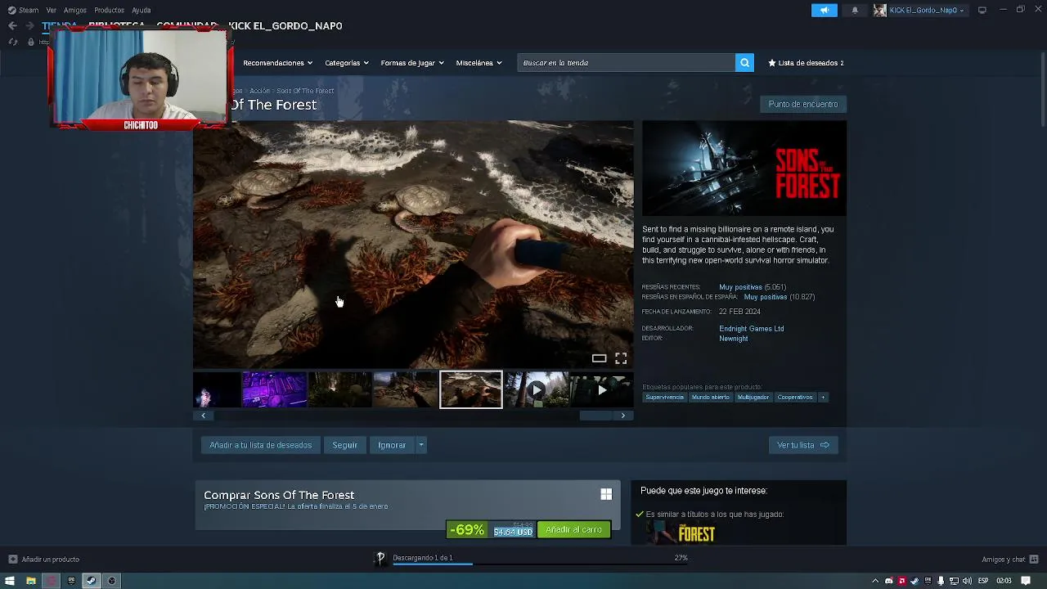
Task: Open the Ayuda menu
Action: click(x=142, y=10)
